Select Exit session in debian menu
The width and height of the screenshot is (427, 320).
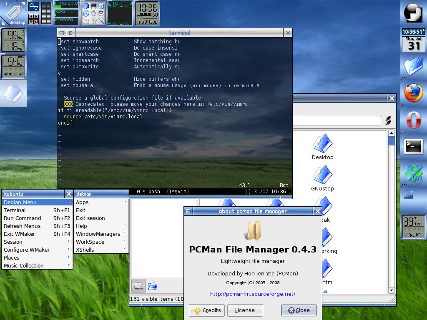[101, 218]
